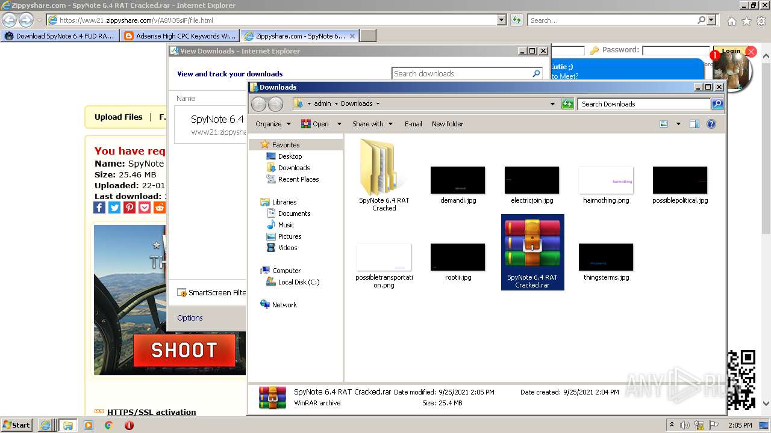Open Chrome from taskbar
Screen dimensions: 771x433
tap(108, 425)
